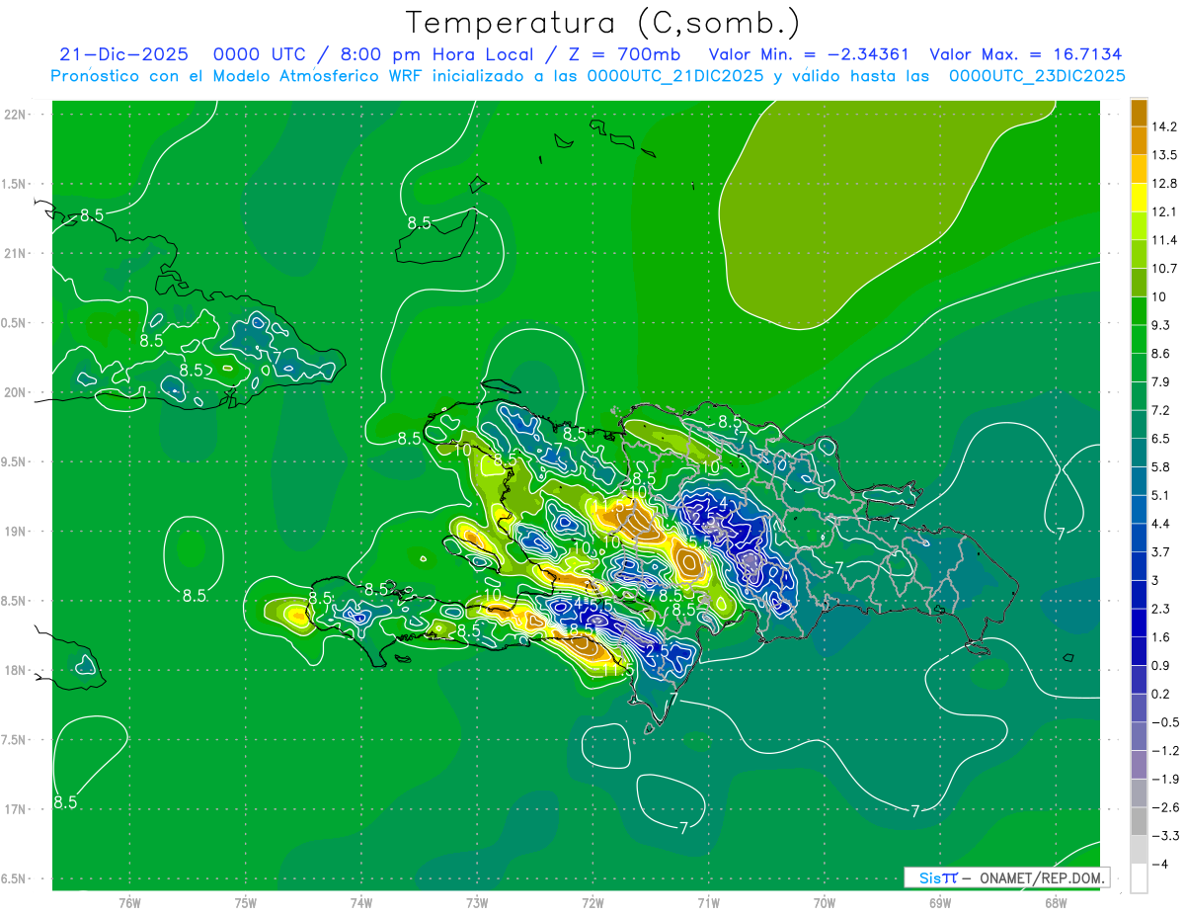Viewport: 1185px width, 916px height.
Task: Click the '73W' longitude axis label
Action: 477,903
